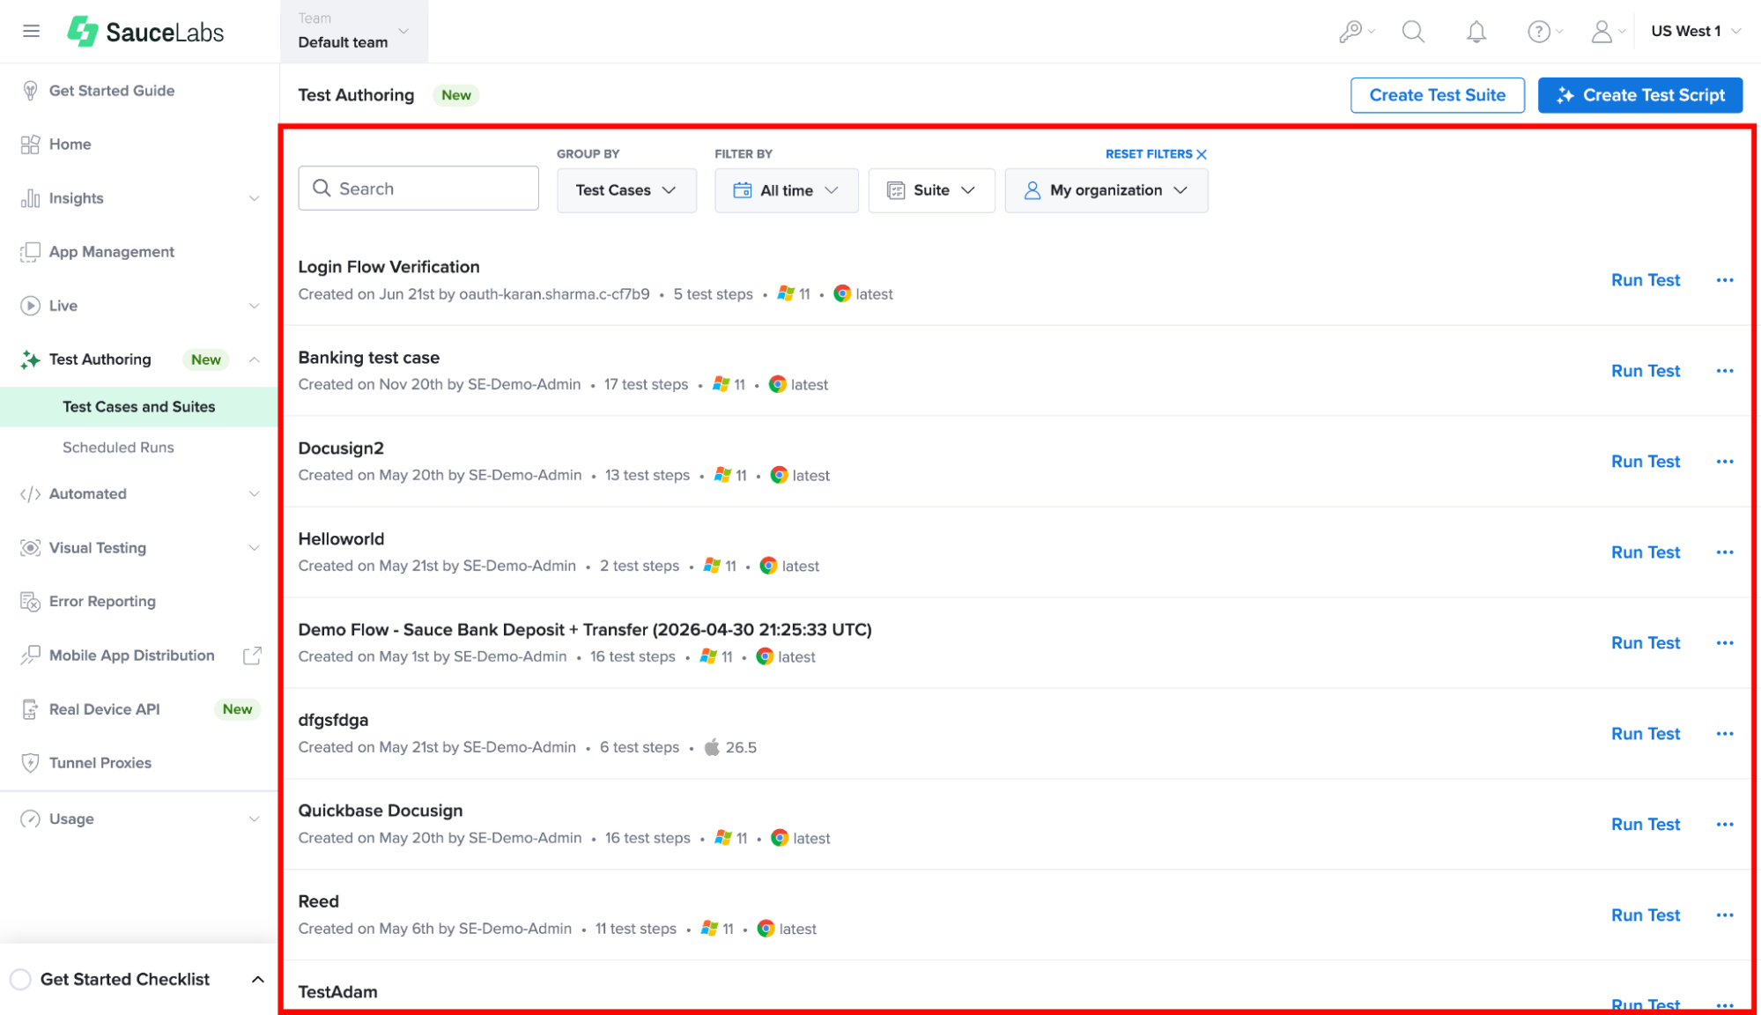Run Test for Login Flow Verification
1761x1015 pixels.
(1646, 280)
